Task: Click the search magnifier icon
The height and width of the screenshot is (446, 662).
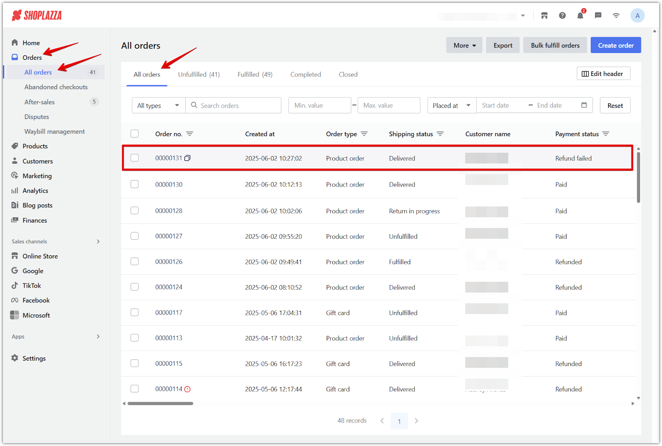Action: [x=194, y=105]
